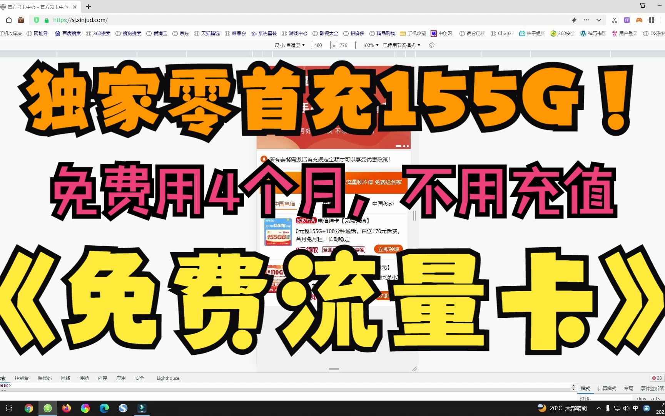
Task: Click the green padlock site info icon
Action: pos(47,20)
